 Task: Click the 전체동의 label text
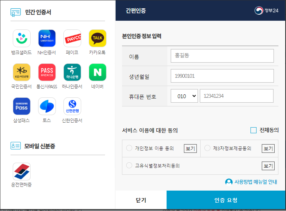[x=269, y=130]
